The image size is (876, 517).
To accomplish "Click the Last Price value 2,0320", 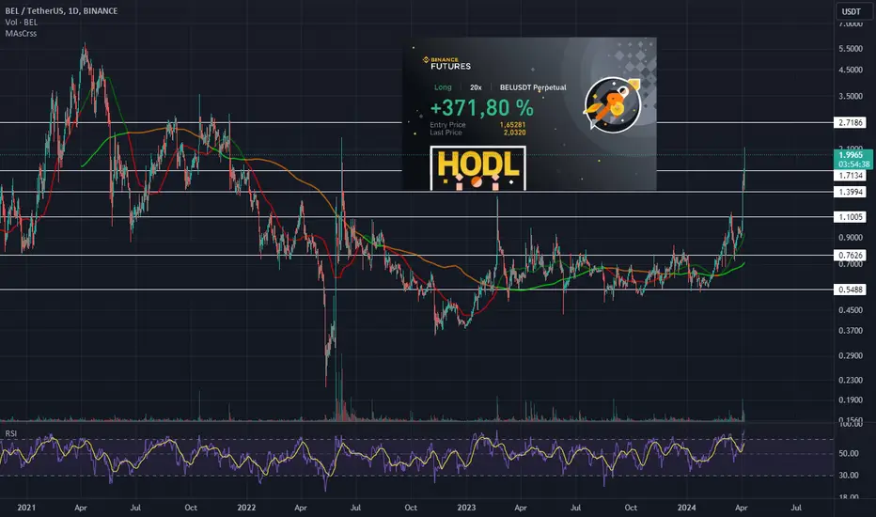I will (514, 133).
